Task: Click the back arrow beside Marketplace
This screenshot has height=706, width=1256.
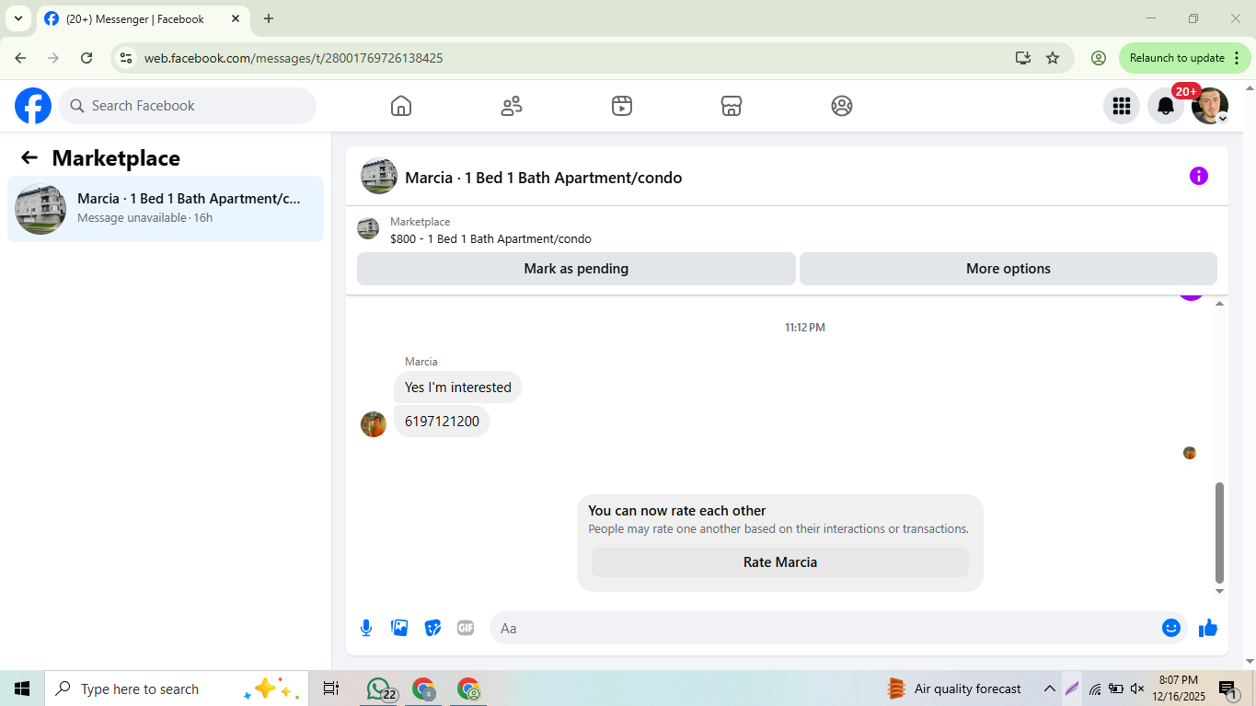Action: tap(29, 157)
